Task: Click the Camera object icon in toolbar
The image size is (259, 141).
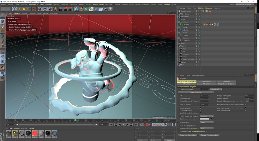Action: tap(106, 9)
